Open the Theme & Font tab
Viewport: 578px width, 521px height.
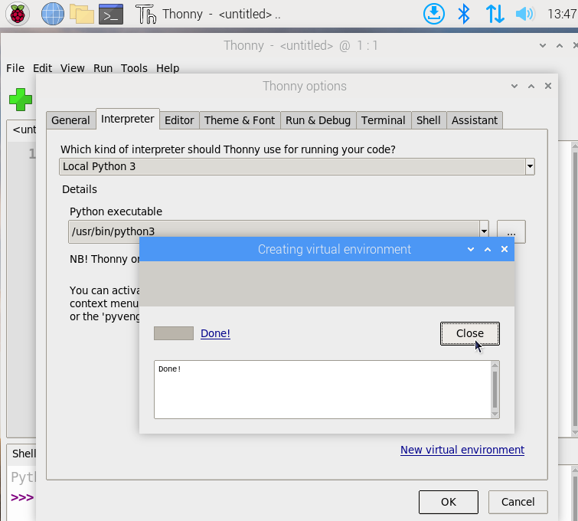(x=240, y=120)
